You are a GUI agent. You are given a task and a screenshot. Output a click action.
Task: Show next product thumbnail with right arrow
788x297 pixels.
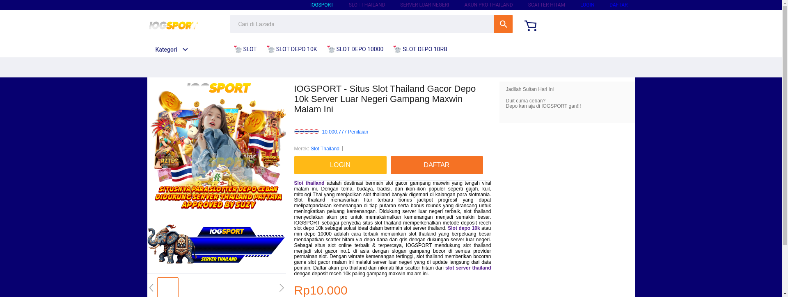click(282, 288)
